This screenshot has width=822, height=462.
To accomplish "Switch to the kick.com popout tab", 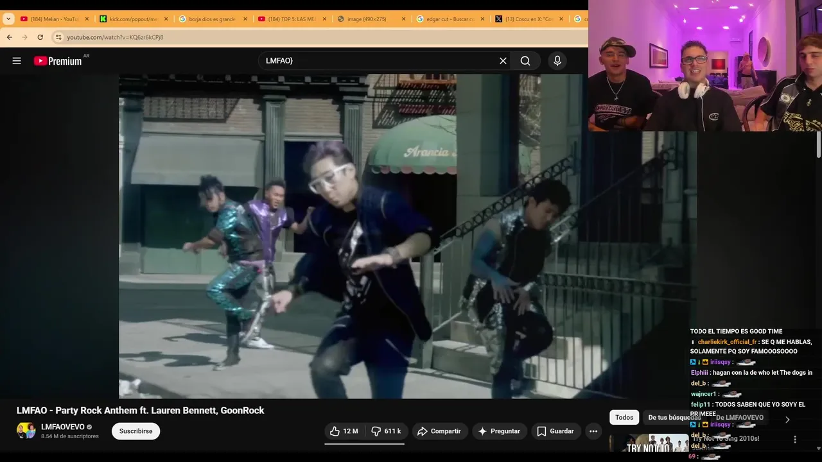I will [x=134, y=19].
